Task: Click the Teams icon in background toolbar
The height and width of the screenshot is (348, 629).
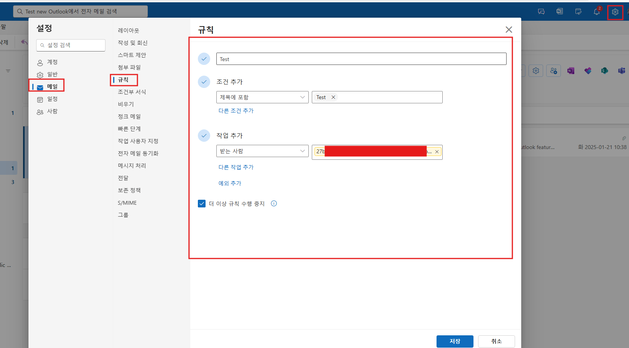Action: tap(622, 71)
